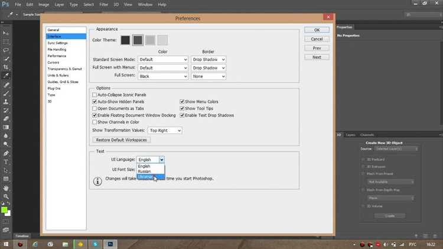This screenshot has height=249, width=443.
Task: Switch to Photoshop taskbar button
Action: point(110,244)
